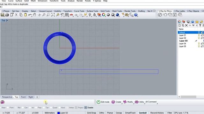Toggle the Quad osnap checkbox
Screen dimensions: 204x114
(x=51, y=108)
